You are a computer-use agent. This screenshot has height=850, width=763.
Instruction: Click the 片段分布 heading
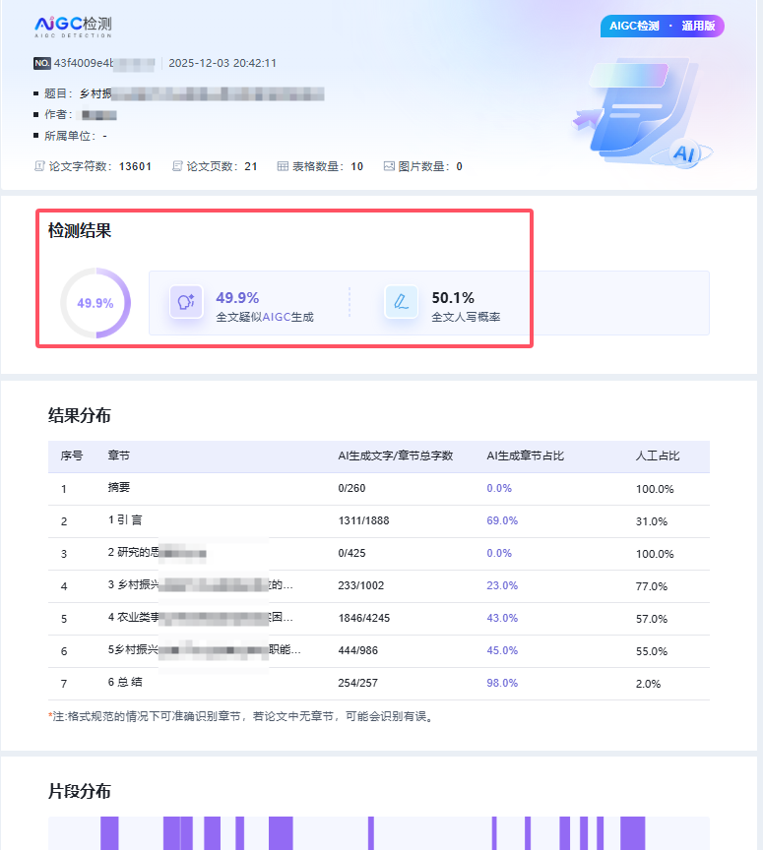point(79,791)
